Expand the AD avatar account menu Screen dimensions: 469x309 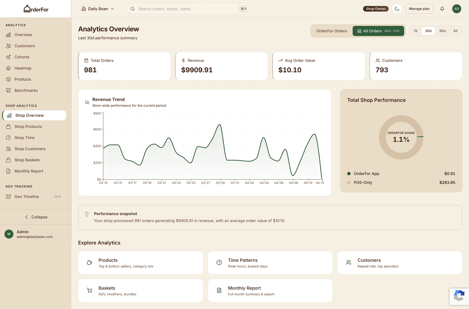click(x=456, y=9)
